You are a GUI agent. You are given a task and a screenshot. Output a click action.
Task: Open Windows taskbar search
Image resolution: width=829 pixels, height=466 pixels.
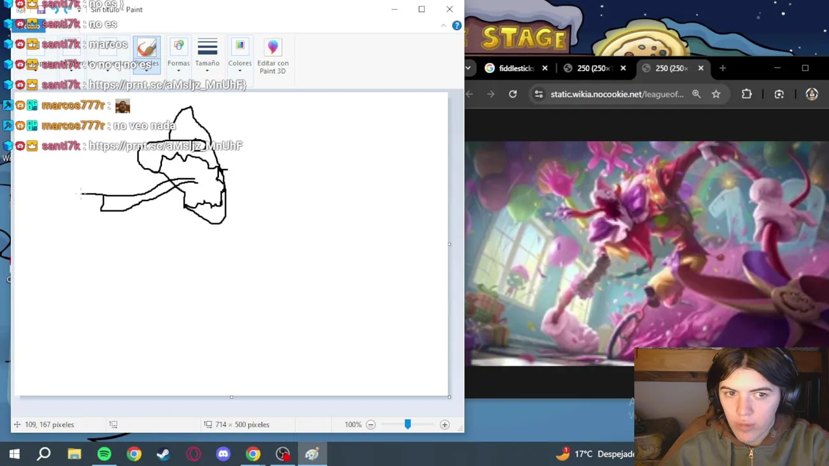pos(44,454)
